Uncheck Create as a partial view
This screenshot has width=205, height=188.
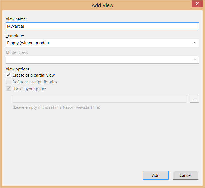[8, 75]
